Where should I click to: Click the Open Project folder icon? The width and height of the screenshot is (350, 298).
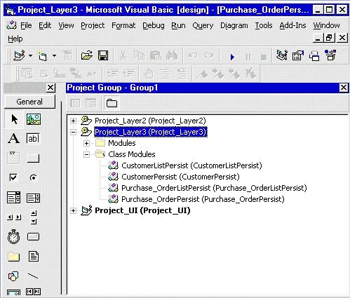pos(86,56)
